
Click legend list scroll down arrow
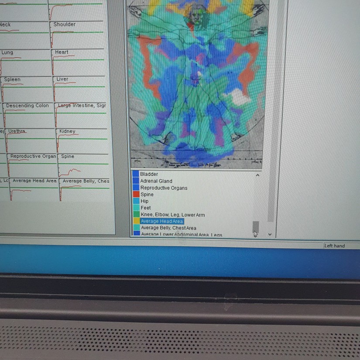[x=270, y=234]
